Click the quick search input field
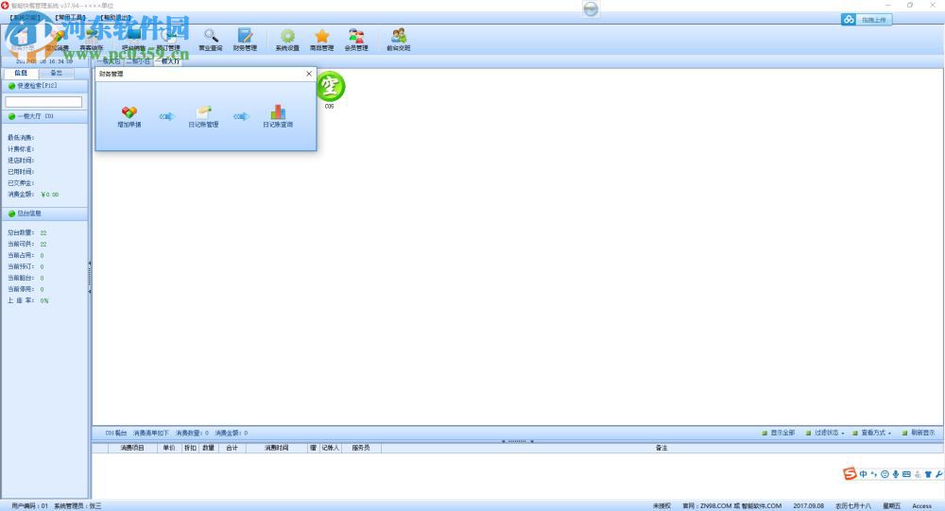 click(43, 102)
